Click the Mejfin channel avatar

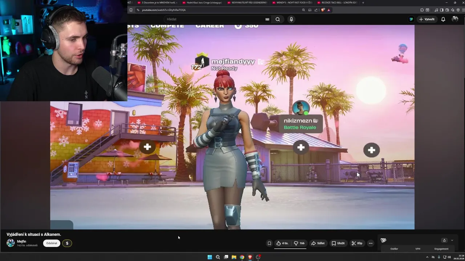tap(11, 243)
